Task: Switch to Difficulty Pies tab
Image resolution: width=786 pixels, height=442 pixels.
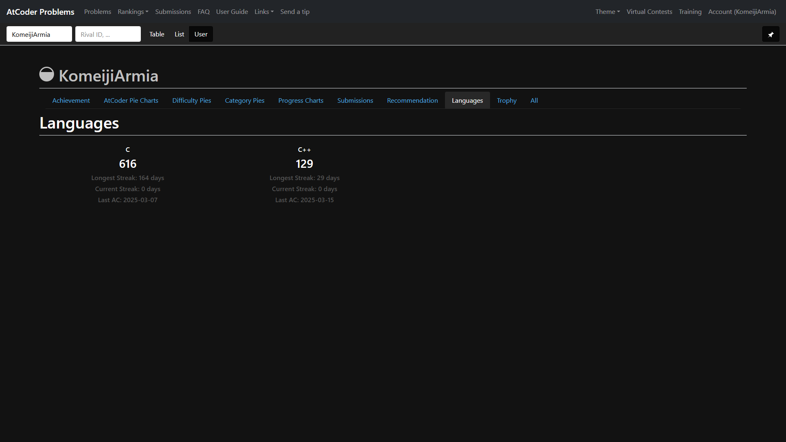Action: (x=192, y=101)
